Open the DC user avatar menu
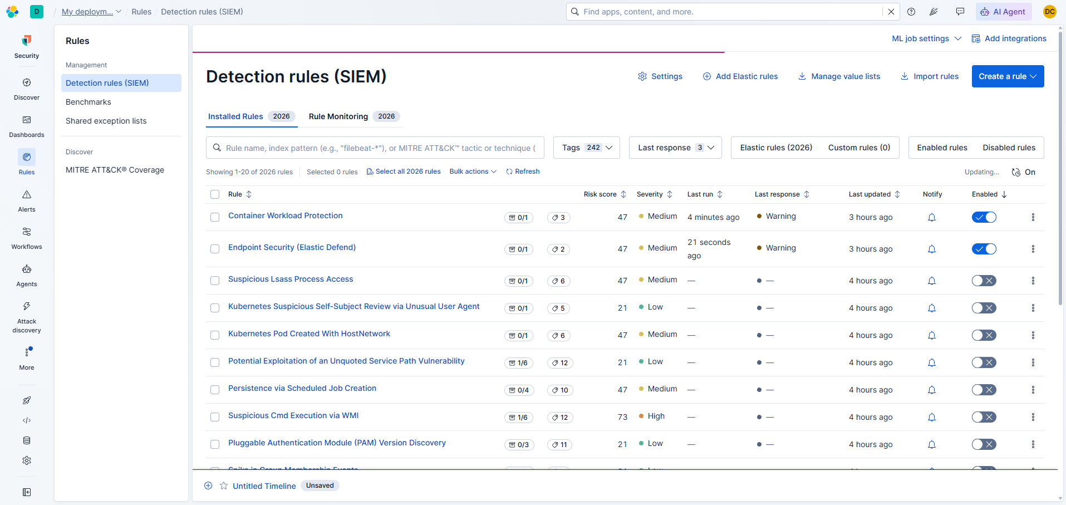 [x=1050, y=12]
